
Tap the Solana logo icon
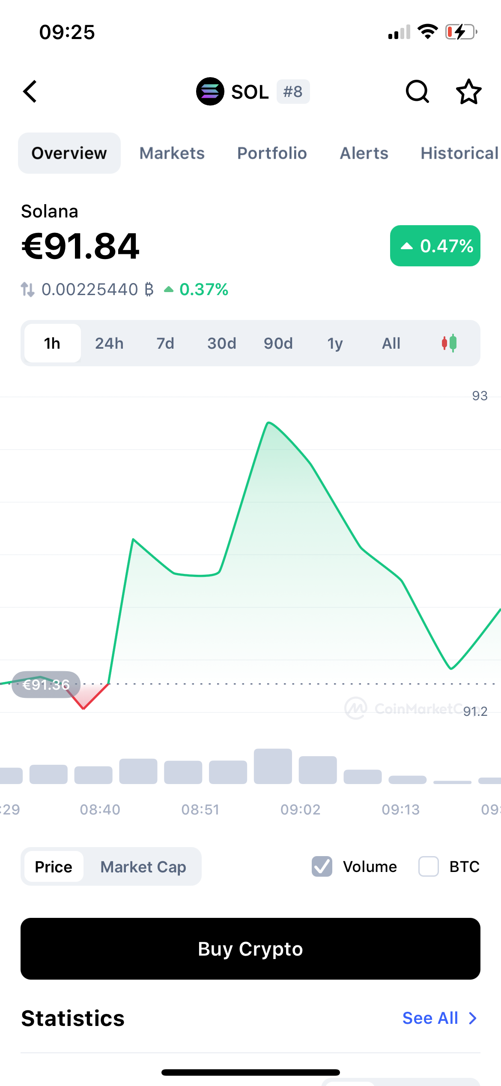(210, 91)
